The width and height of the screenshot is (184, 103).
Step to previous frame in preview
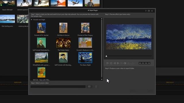[x=114, y=63]
